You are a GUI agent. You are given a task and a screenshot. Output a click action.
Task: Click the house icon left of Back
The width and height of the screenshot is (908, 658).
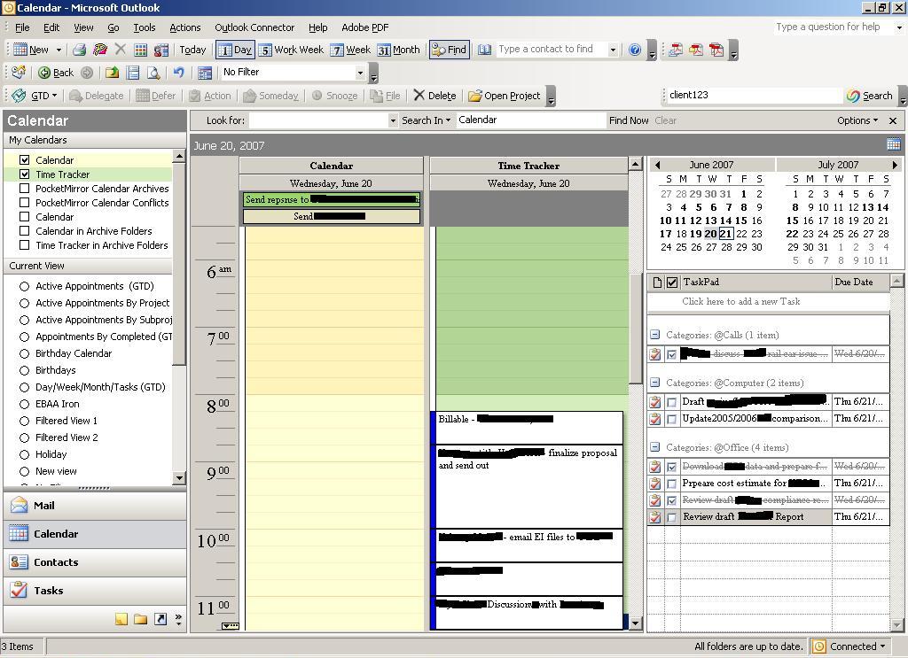point(19,73)
